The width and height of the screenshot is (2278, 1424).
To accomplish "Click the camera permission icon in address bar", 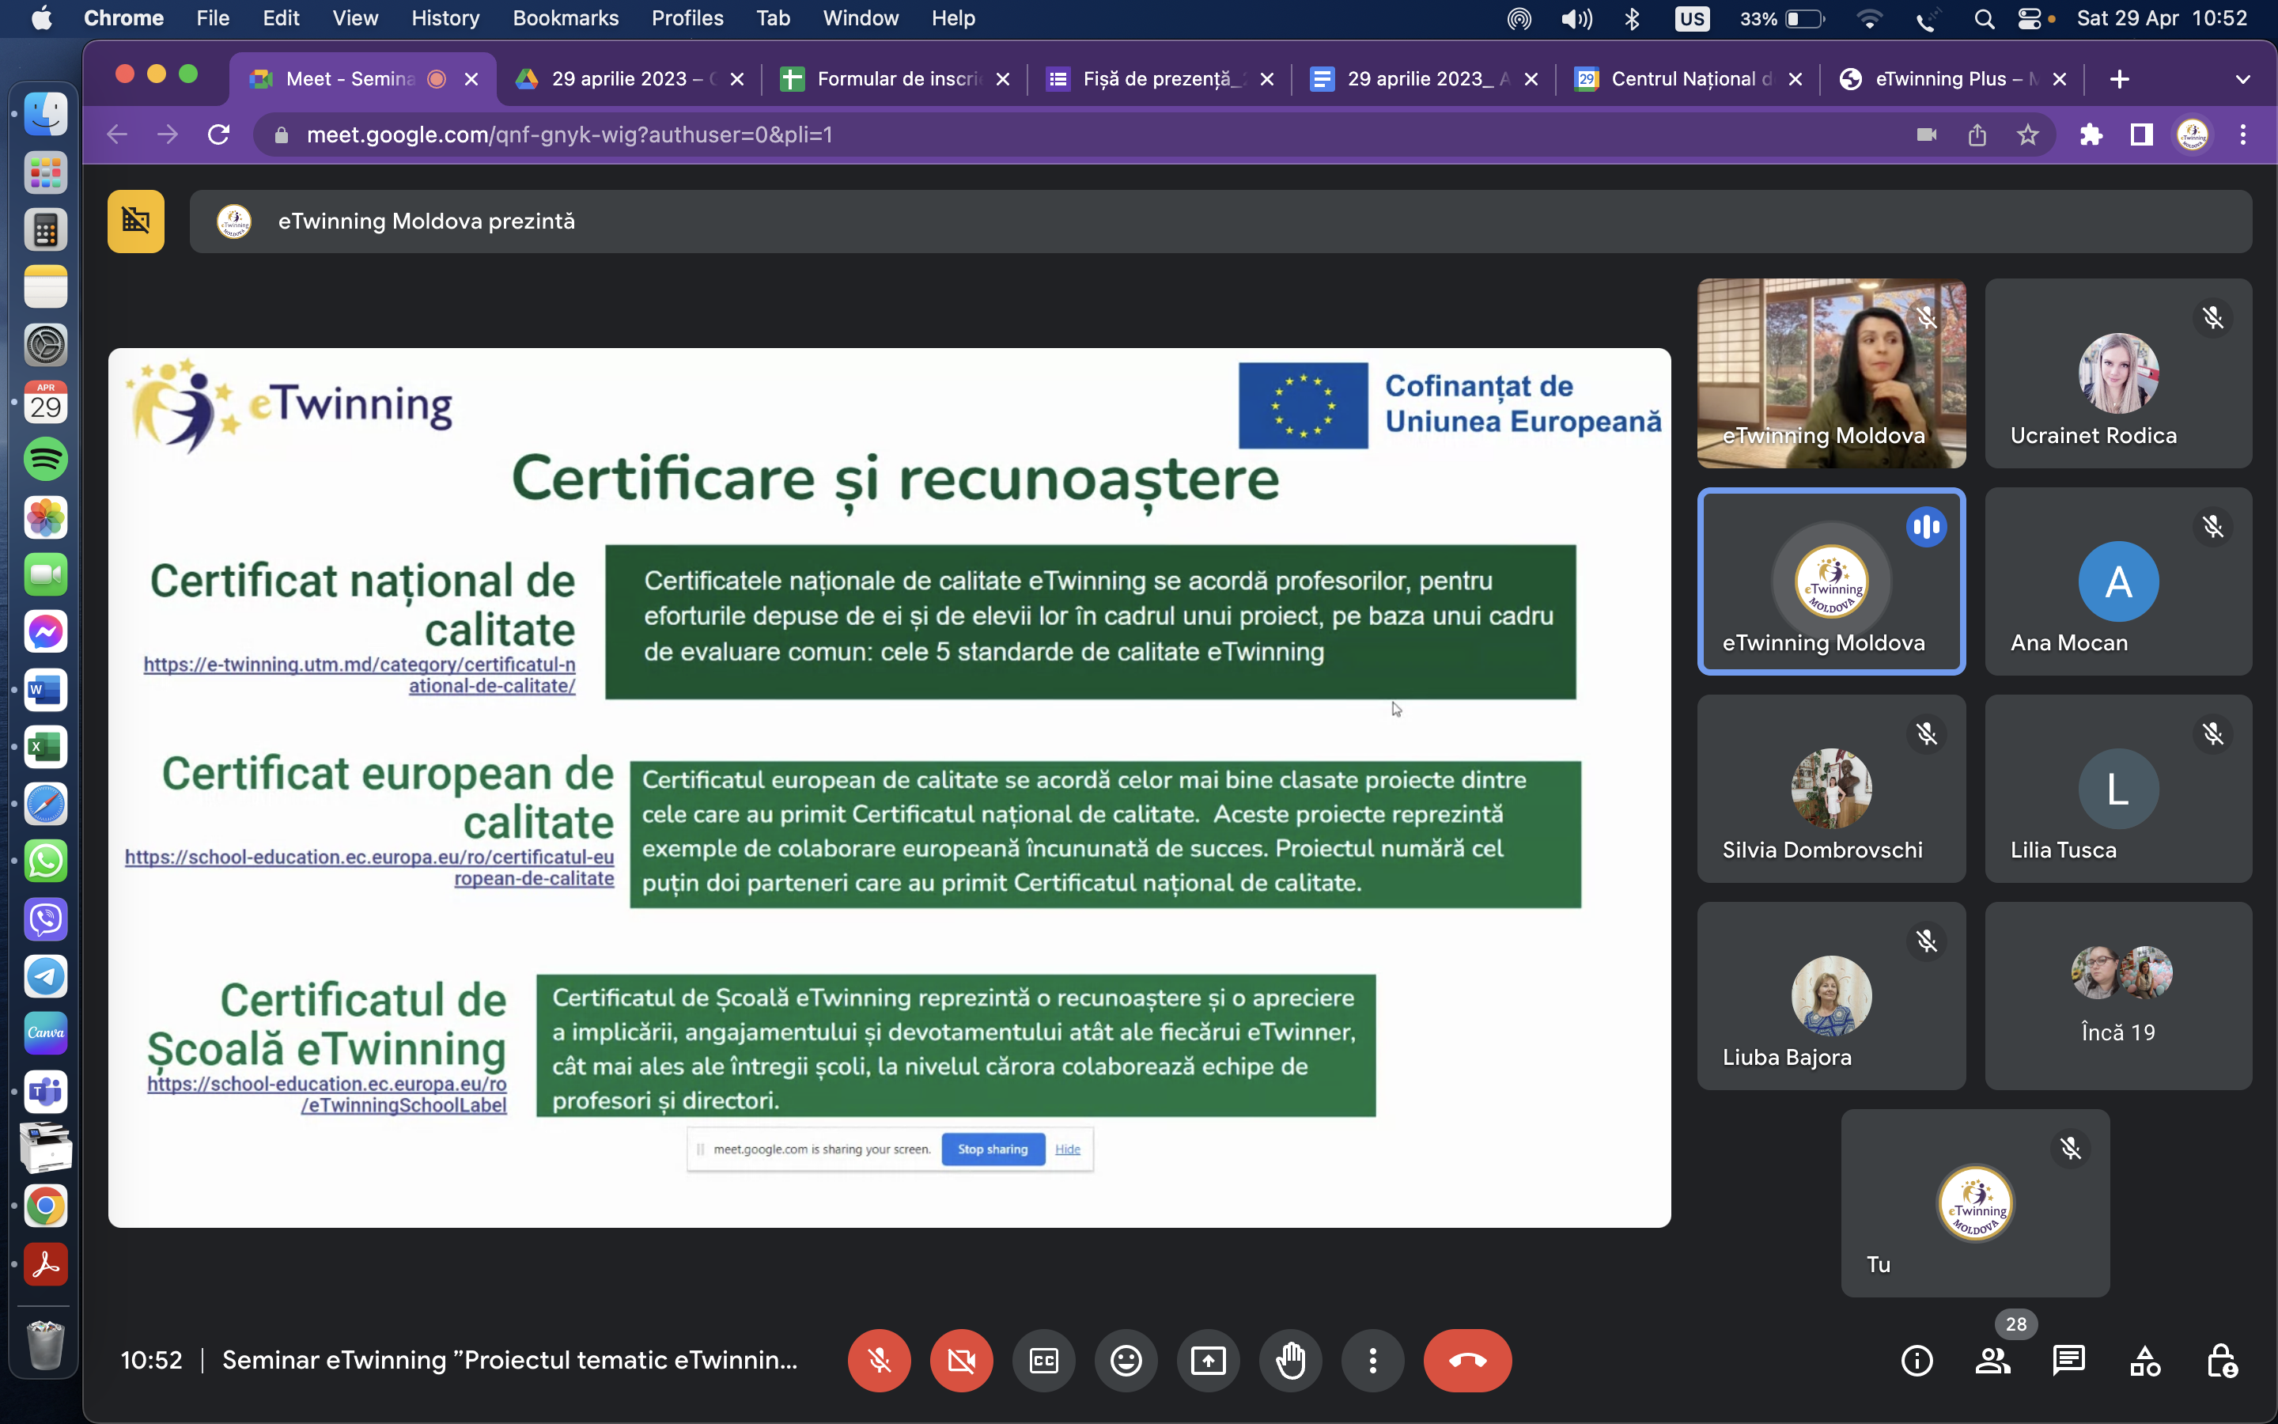I will [x=1926, y=134].
